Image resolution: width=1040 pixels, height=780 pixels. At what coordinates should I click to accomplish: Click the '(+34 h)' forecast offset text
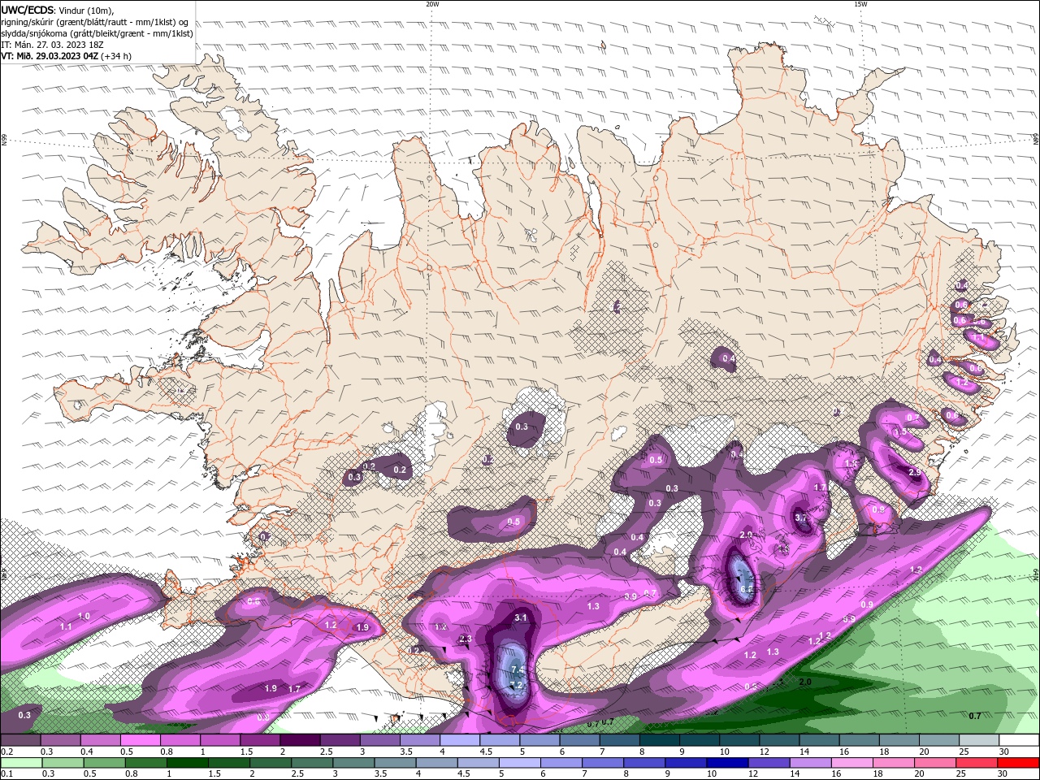(117, 56)
